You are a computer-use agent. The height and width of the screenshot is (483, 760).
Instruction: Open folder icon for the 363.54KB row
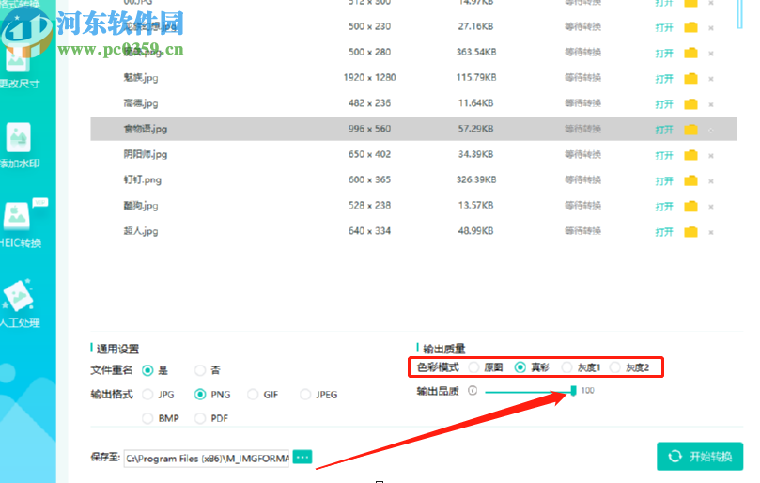690,53
